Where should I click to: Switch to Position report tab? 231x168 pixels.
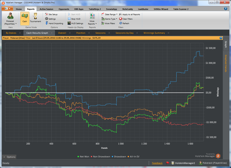[81, 33]
